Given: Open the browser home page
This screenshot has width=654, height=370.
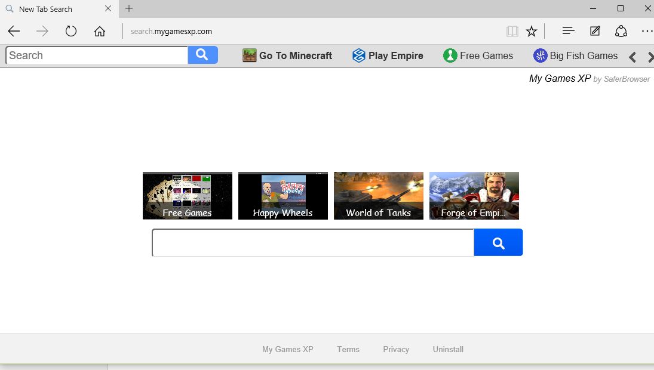Looking at the screenshot, I should coord(100,31).
